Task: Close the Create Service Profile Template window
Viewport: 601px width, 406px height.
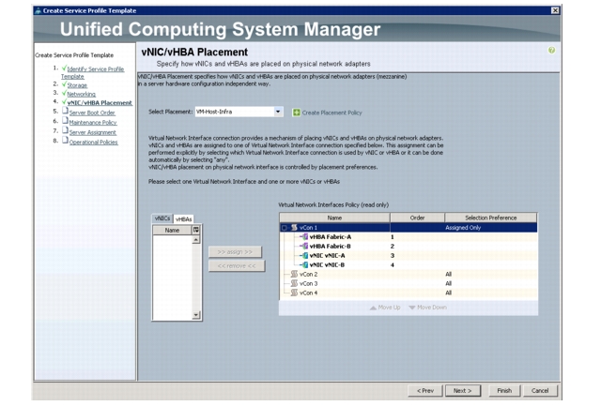Action: point(555,10)
